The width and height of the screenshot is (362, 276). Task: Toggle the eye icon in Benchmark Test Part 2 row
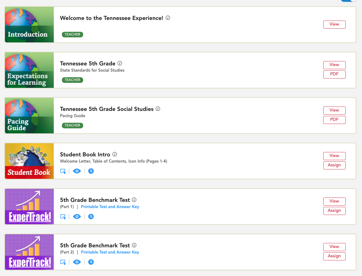tap(77, 262)
